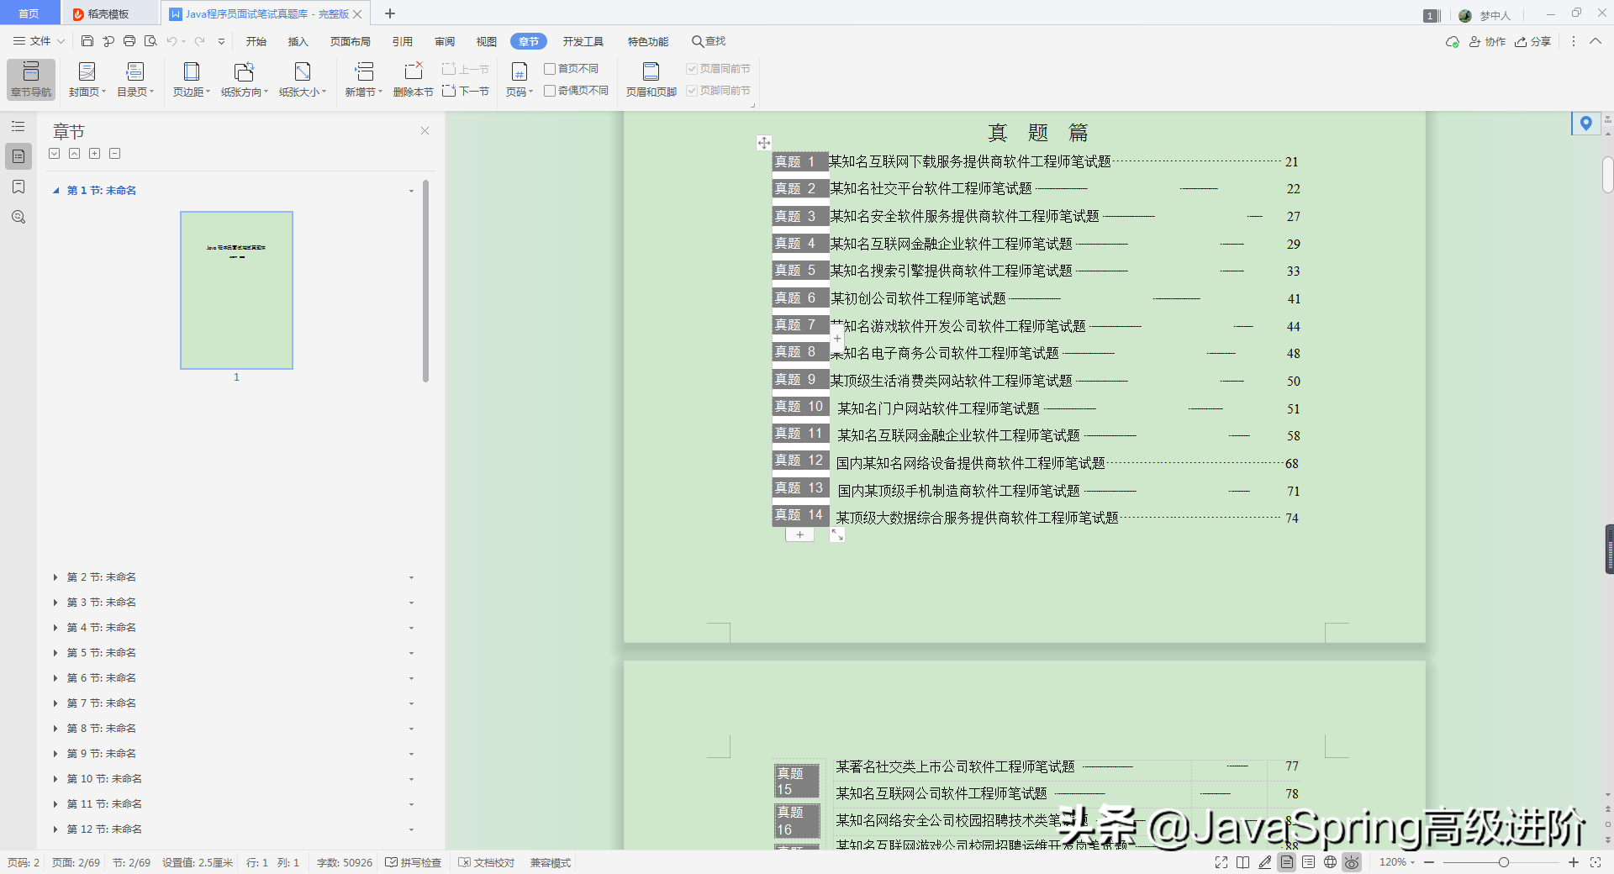Click the collapse-all minus box in 章节 panel
Viewport: 1614px width, 874px height.
click(115, 154)
